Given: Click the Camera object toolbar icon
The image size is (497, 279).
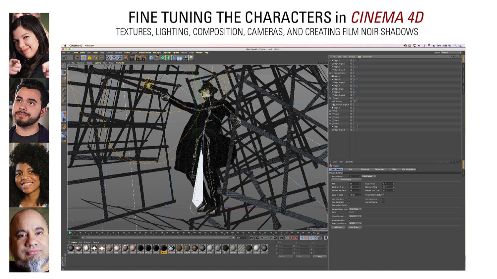Looking at the screenshot, I should click(x=185, y=58).
